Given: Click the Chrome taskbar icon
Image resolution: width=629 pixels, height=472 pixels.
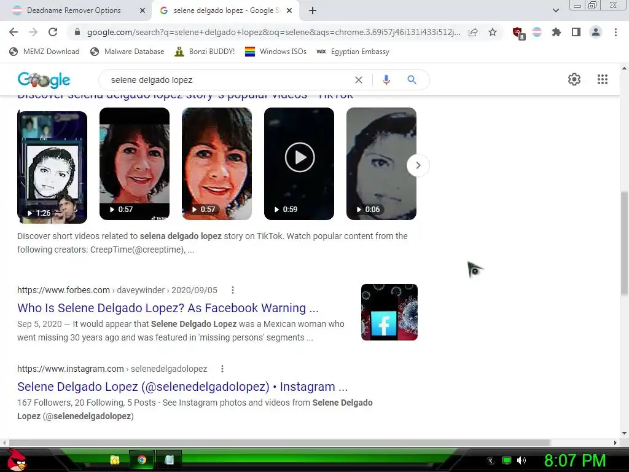Looking at the screenshot, I should click(x=142, y=460).
